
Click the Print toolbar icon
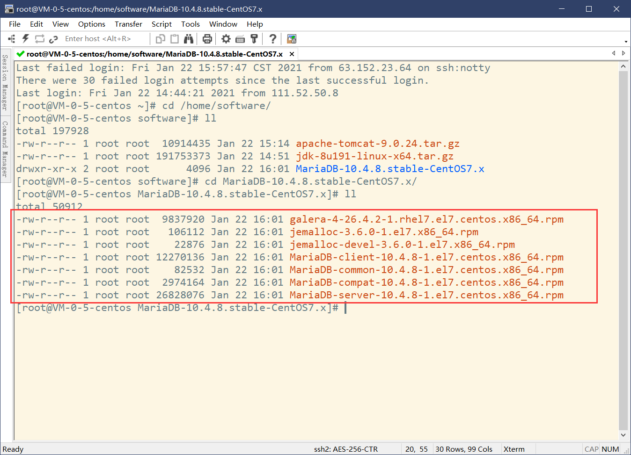coord(207,39)
